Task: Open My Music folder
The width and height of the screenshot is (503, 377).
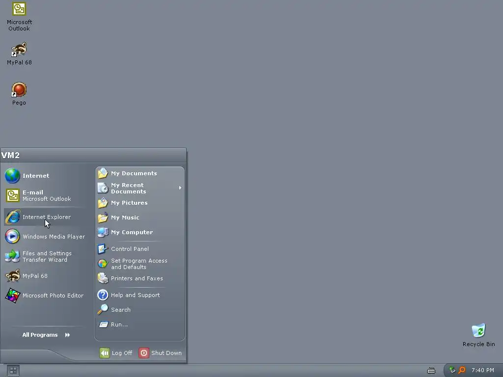Action: click(x=140, y=217)
